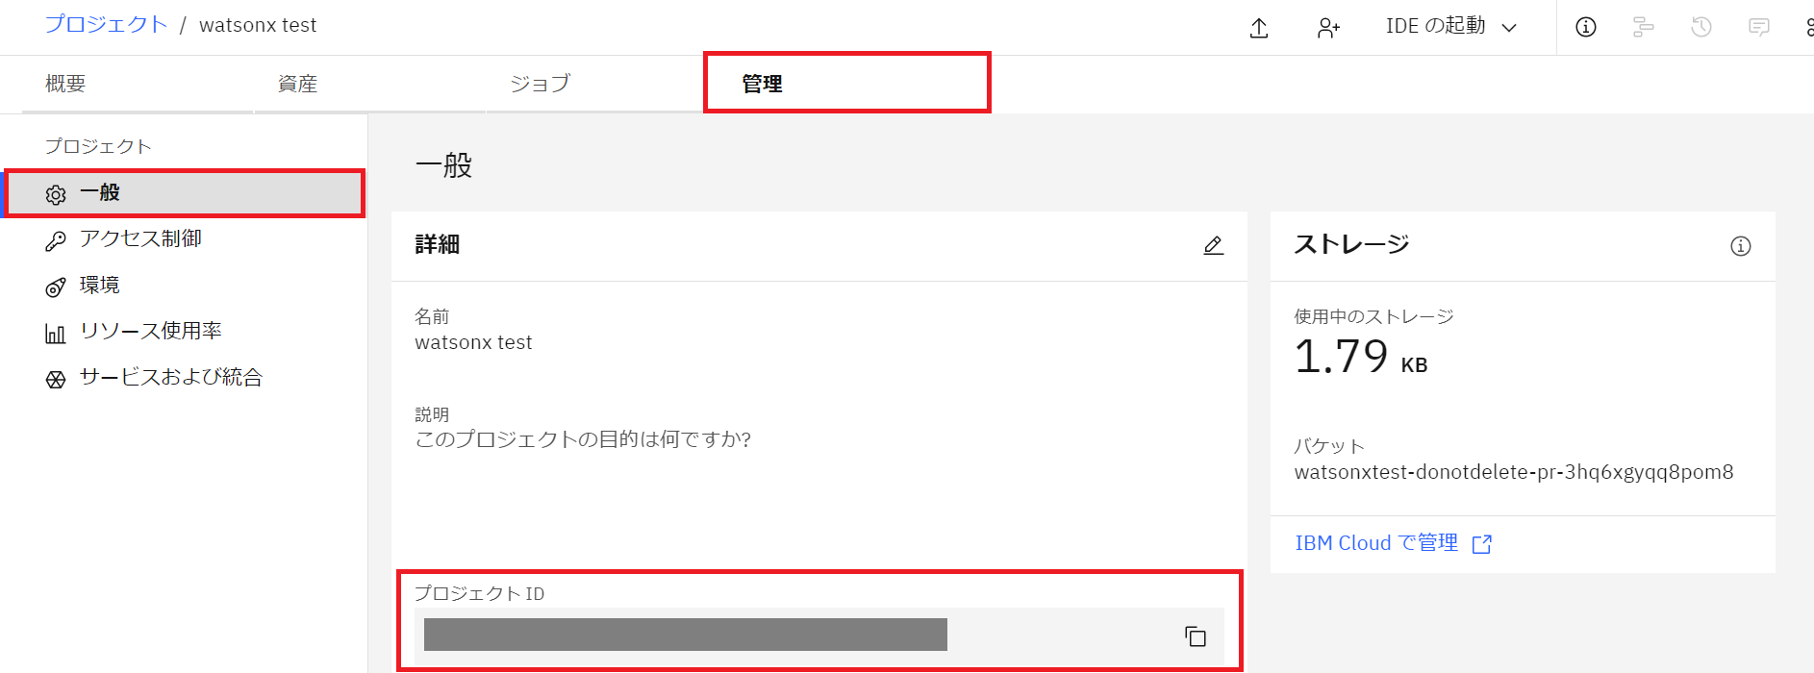The height and width of the screenshot is (673, 1814).
Task: Click the storage info icon
Action: tap(1740, 246)
